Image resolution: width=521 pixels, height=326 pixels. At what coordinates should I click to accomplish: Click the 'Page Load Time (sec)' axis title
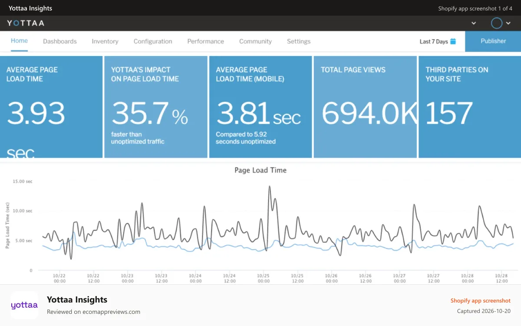click(7, 225)
